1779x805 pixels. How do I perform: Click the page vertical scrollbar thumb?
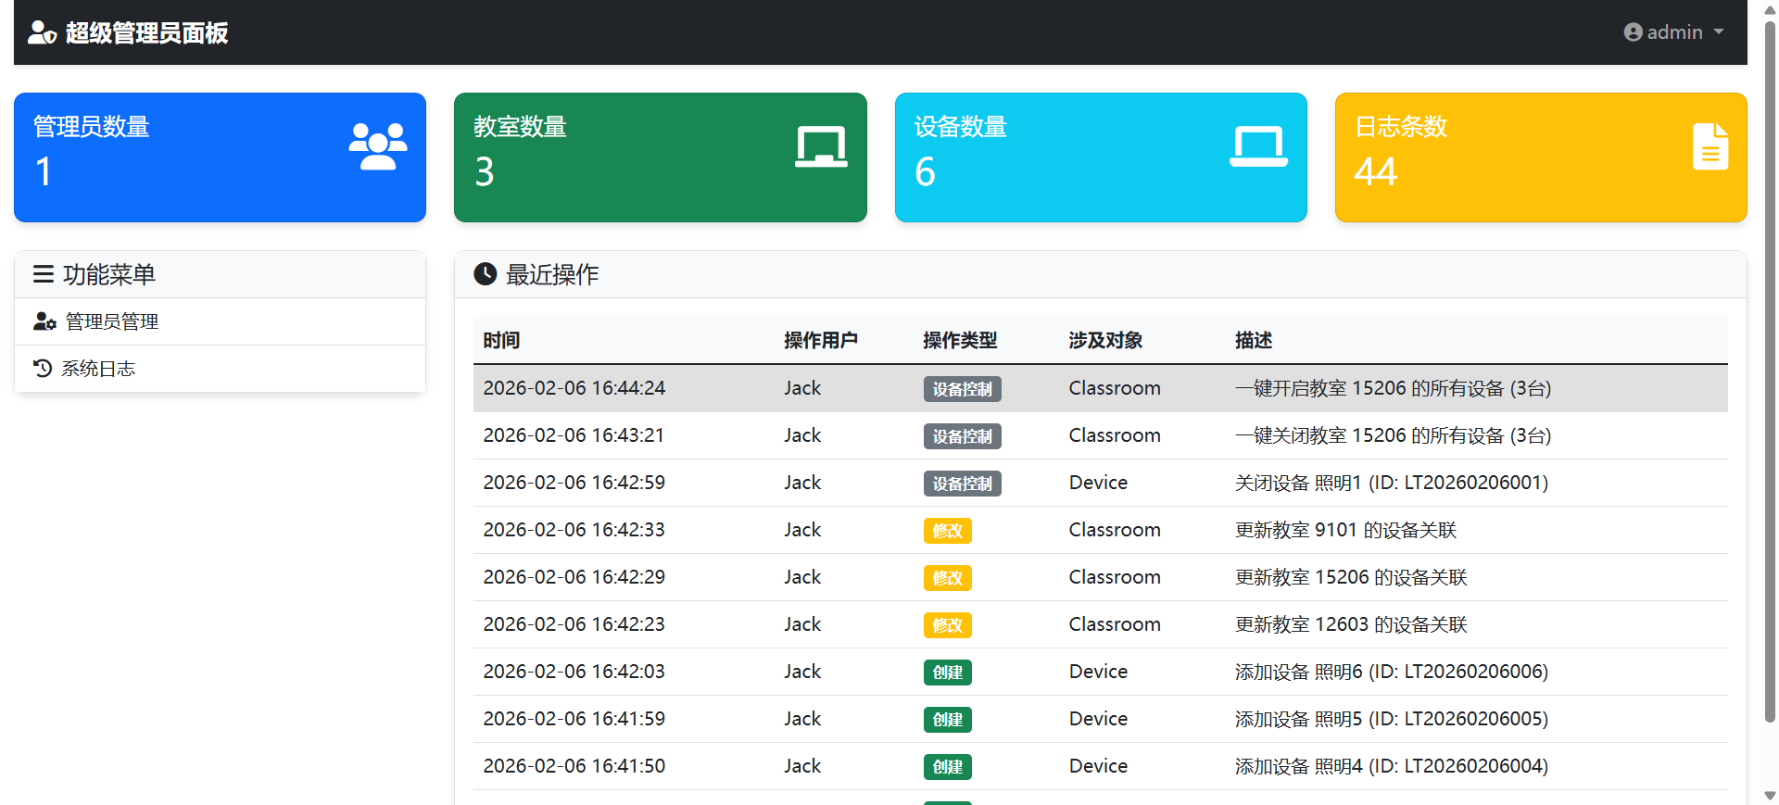pyautogui.click(x=1770, y=371)
